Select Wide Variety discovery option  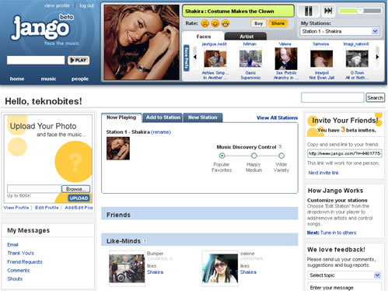(281, 156)
